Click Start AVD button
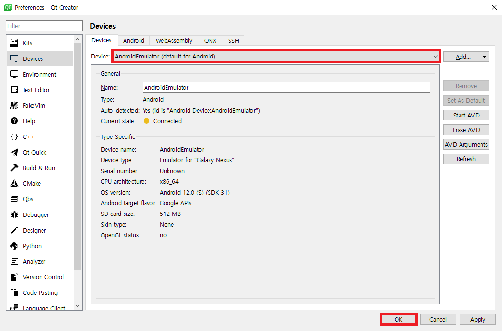 (x=466, y=116)
